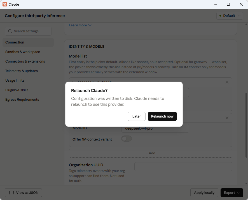Click the scrollbar up arrow
Image resolution: width=248 pixels, height=200 pixels.
(x=246, y=24)
